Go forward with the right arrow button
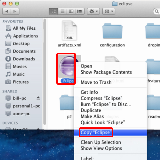This screenshot has height=160, width=160. [x=15, y=11]
